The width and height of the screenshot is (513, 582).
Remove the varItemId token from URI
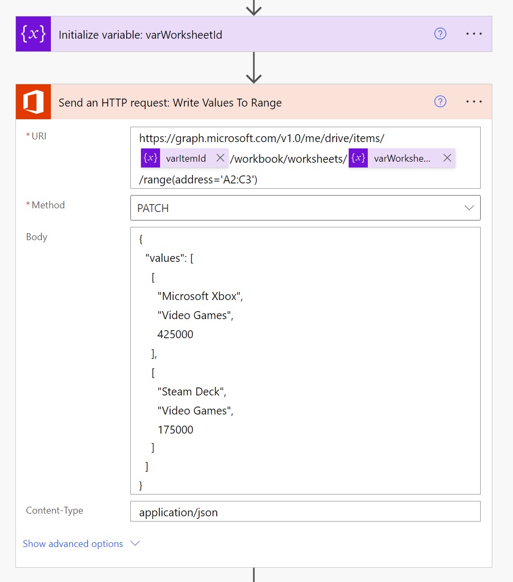(220, 158)
